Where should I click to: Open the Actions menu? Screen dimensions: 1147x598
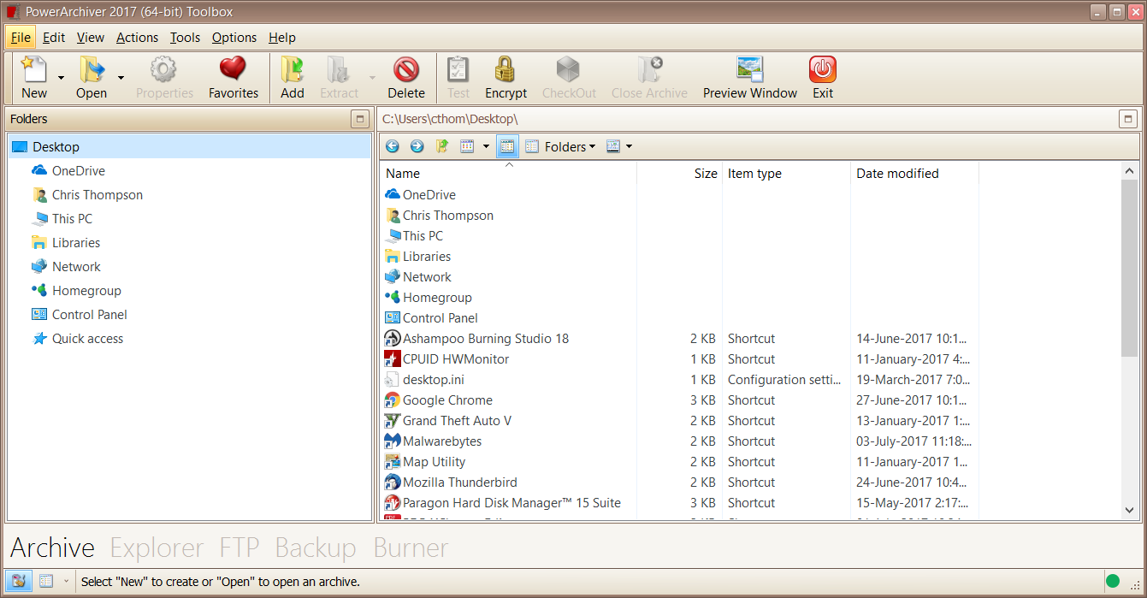[x=137, y=38]
